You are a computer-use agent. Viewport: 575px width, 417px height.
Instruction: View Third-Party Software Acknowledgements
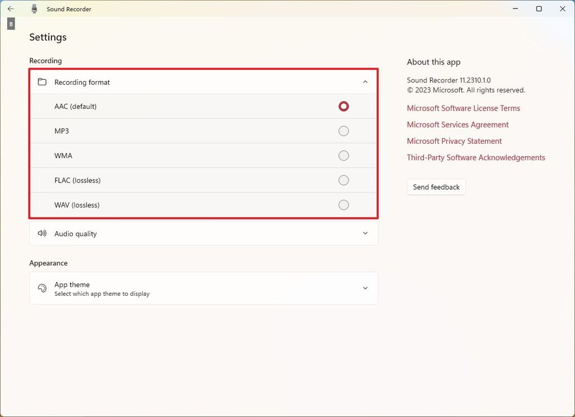[x=476, y=158]
